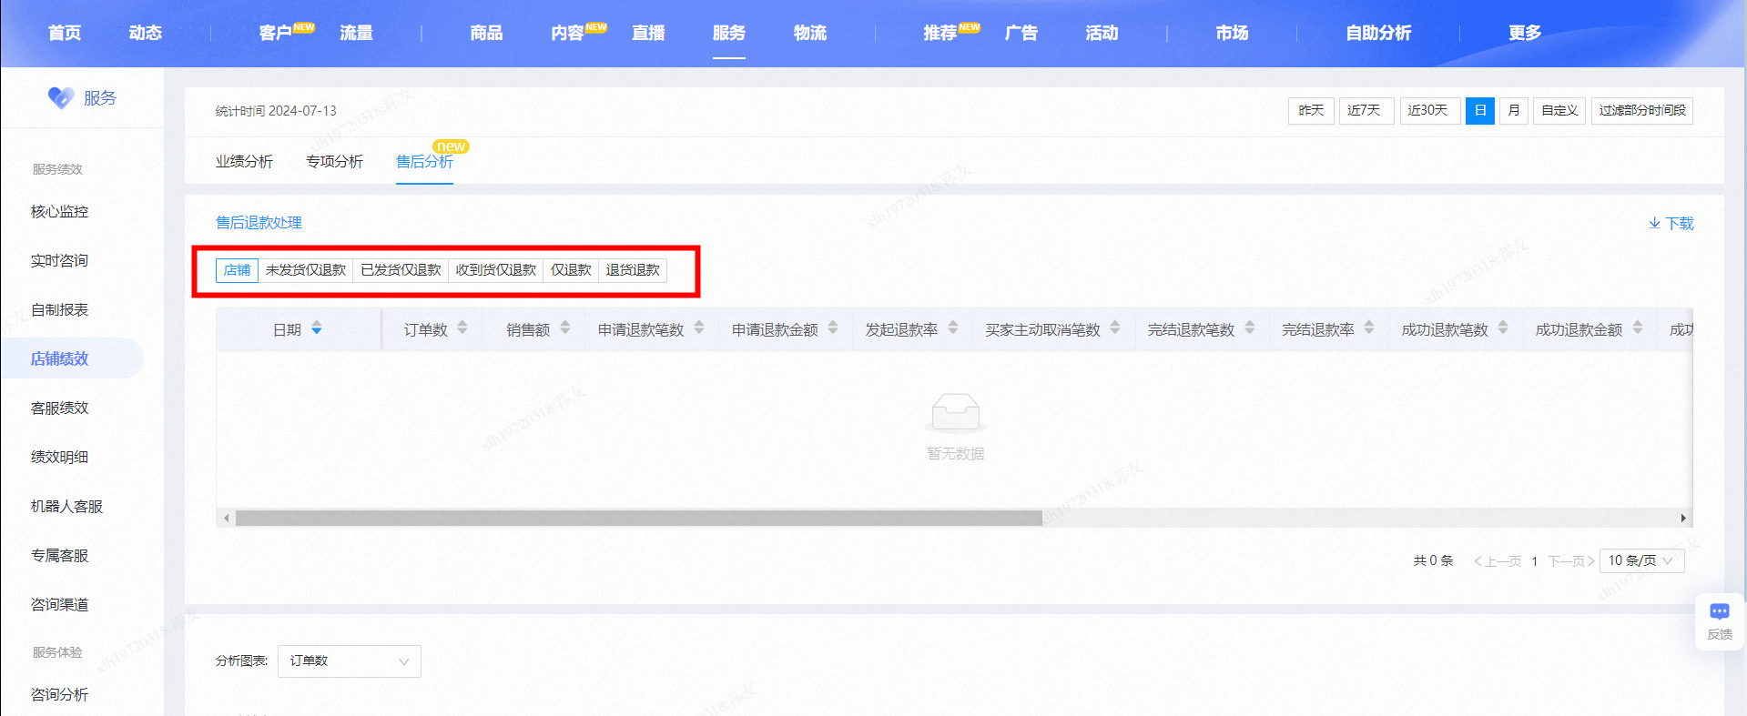Open the 分析图表 订单数 dropdown
1747x716 pixels.
tap(349, 661)
